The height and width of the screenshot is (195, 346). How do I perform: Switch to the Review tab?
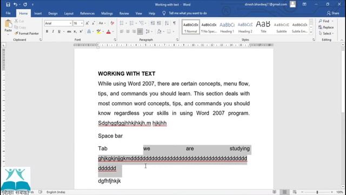coord(124,14)
